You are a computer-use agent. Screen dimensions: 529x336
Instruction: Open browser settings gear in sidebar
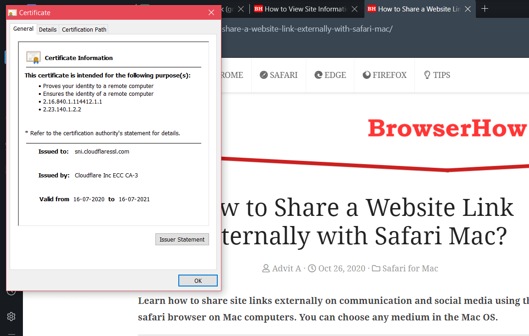tap(11, 316)
